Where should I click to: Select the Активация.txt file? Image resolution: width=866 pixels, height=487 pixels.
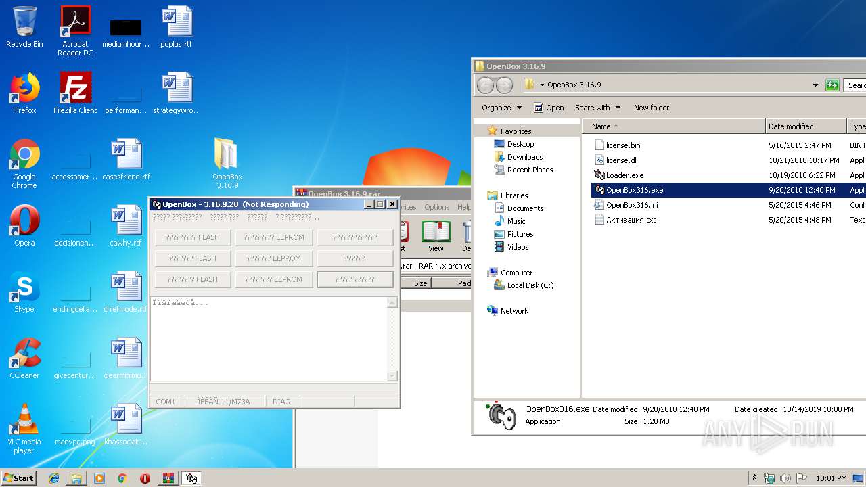[631, 220]
